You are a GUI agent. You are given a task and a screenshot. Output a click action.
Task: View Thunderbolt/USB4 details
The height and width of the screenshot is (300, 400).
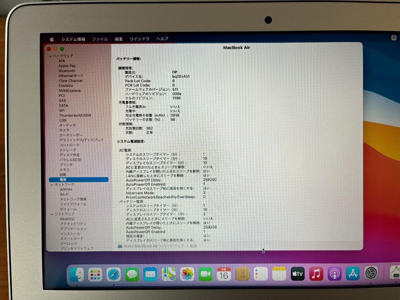[x=75, y=115]
